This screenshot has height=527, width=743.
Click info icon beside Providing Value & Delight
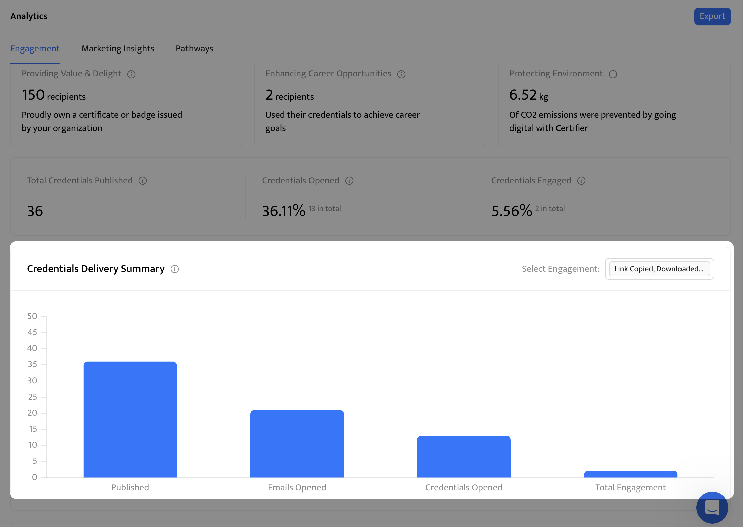[x=131, y=74]
